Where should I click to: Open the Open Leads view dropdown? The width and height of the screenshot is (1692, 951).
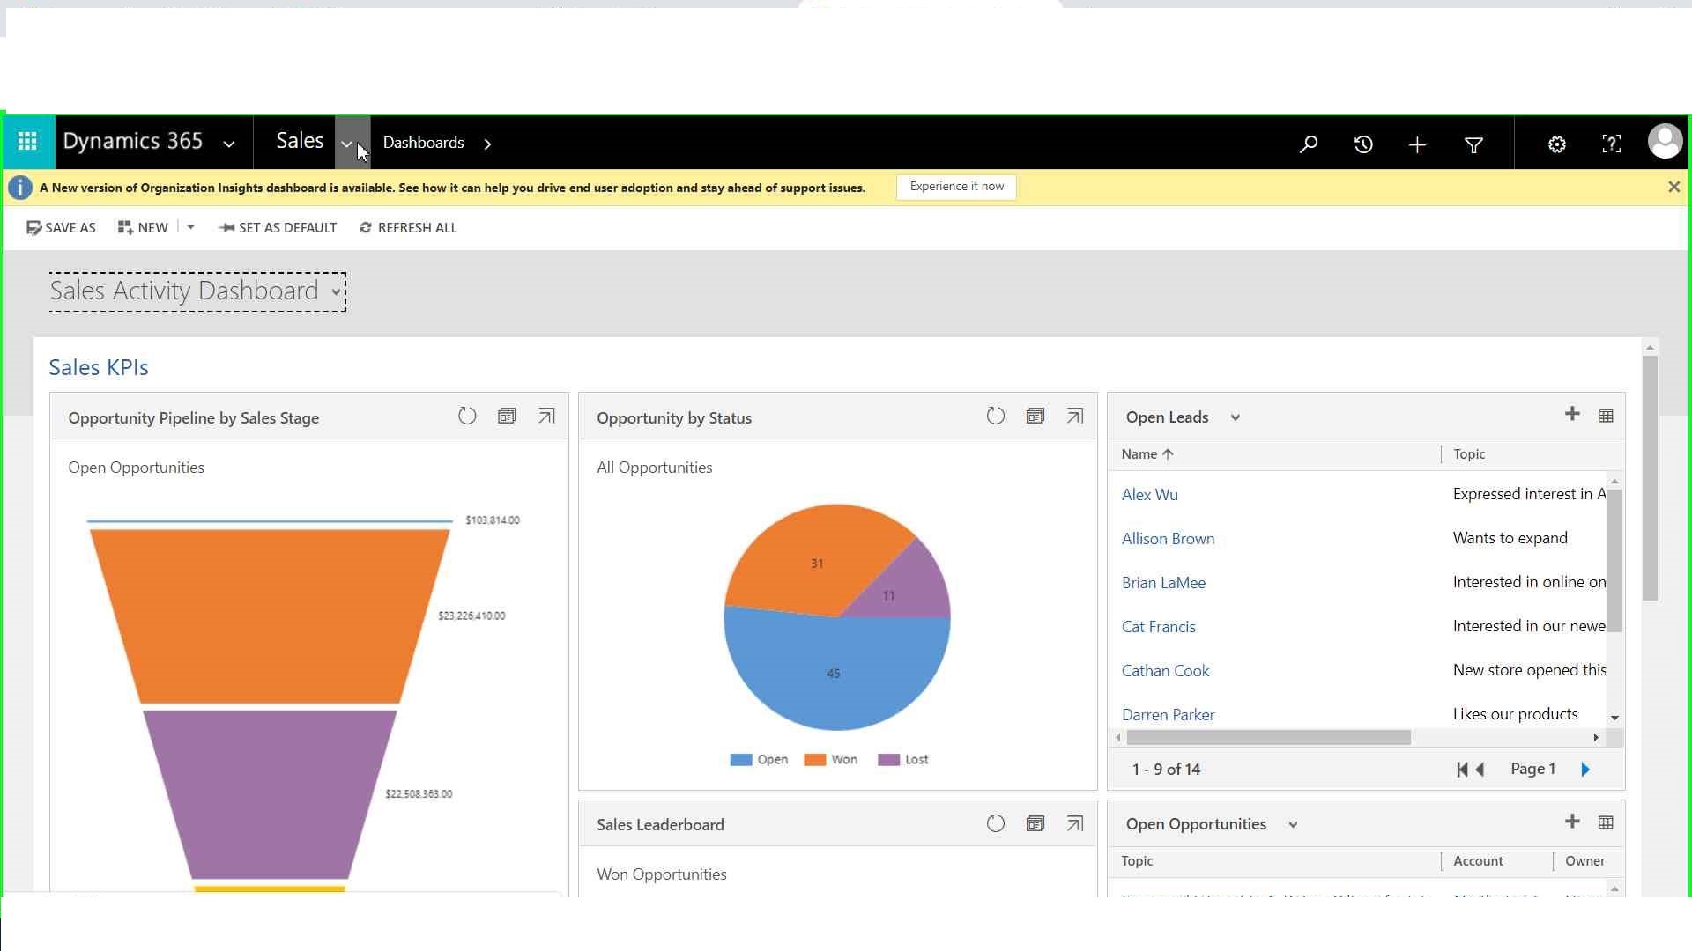(1235, 417)
